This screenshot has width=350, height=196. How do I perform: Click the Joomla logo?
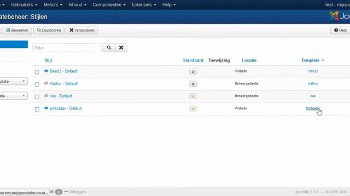coord(340,16)
